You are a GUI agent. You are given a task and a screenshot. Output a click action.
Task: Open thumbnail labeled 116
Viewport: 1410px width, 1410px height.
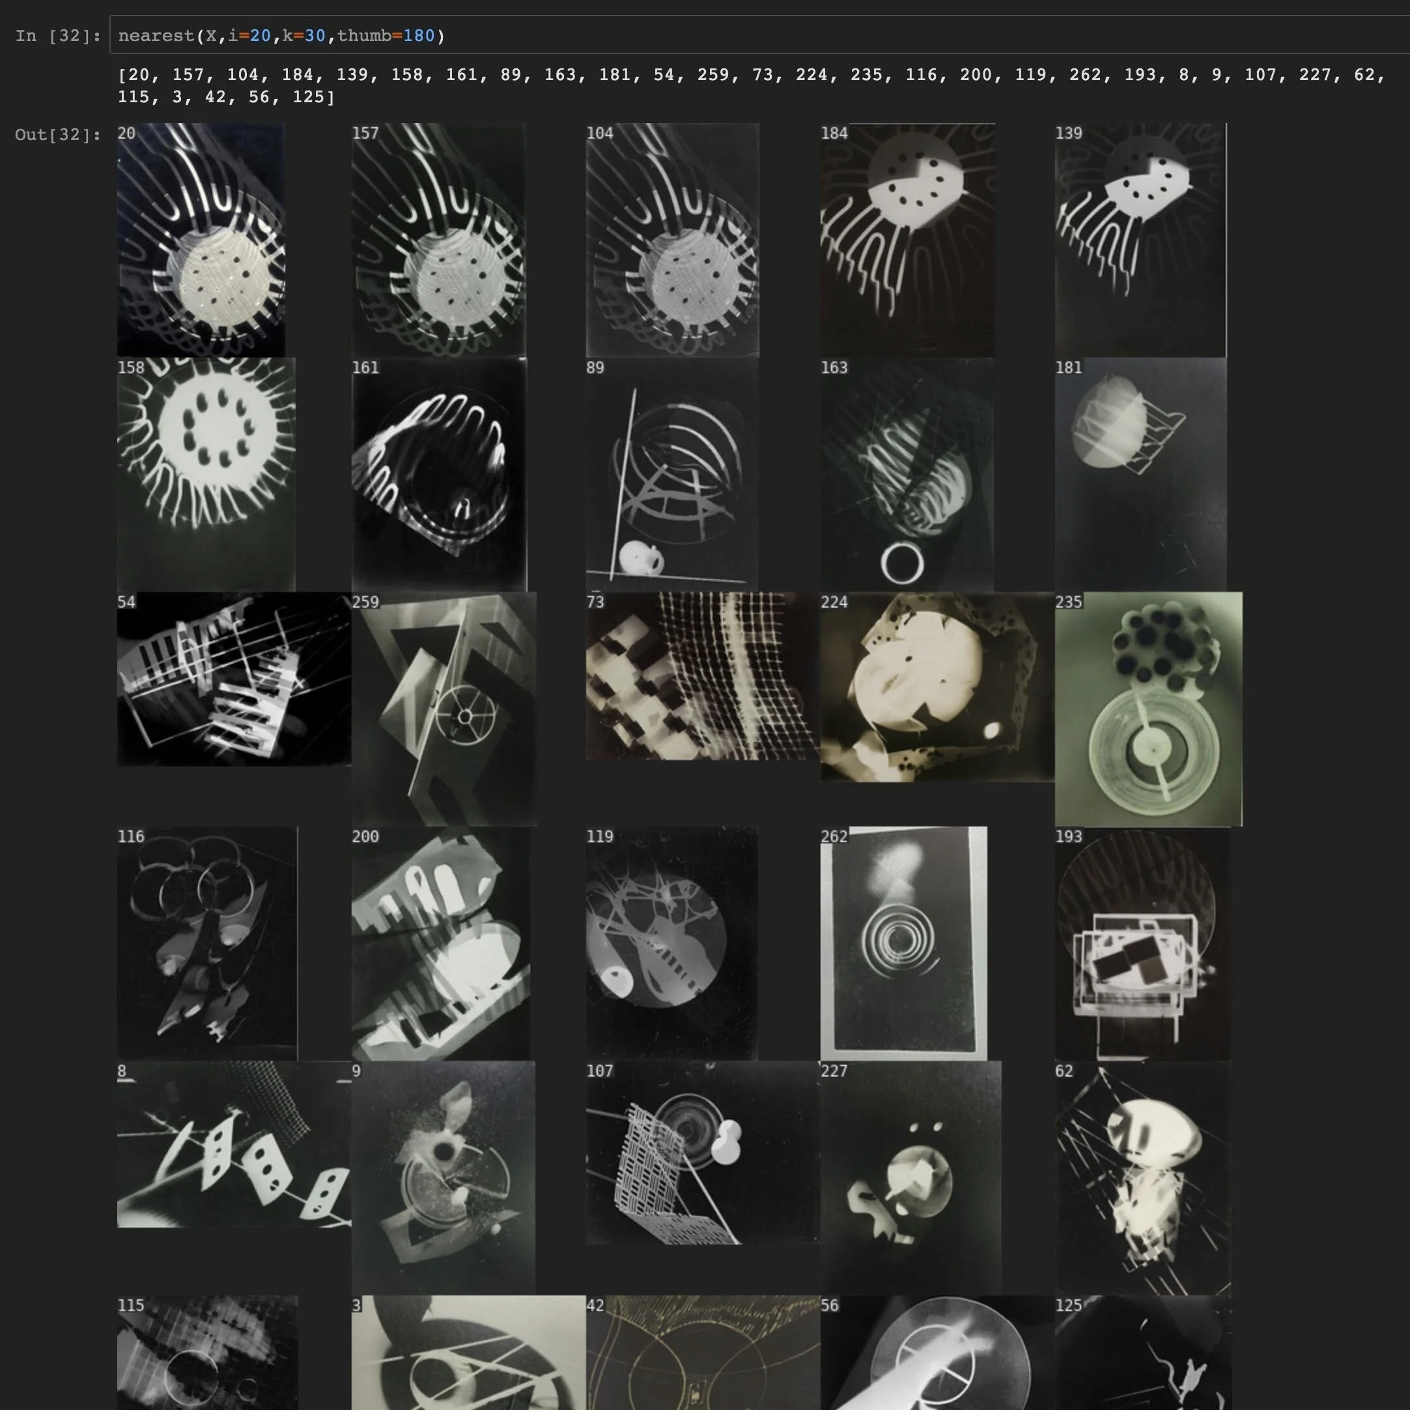point(207,943)
